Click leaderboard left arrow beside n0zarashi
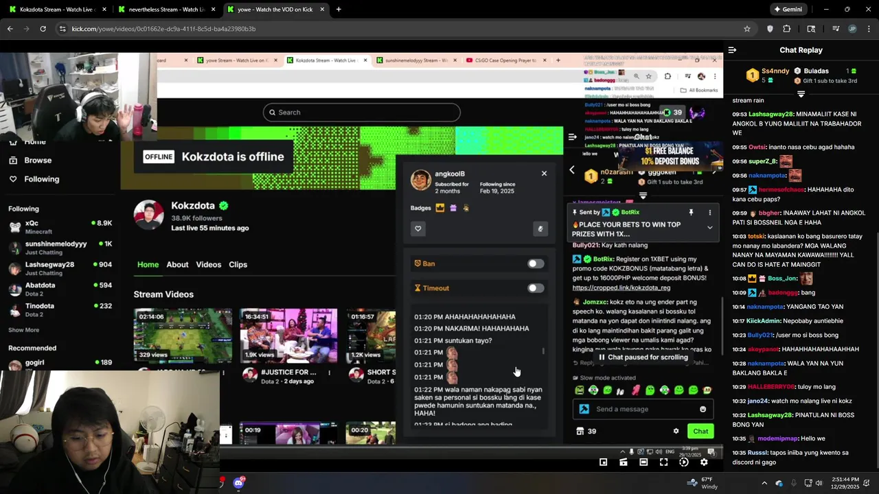 point(572,169)
